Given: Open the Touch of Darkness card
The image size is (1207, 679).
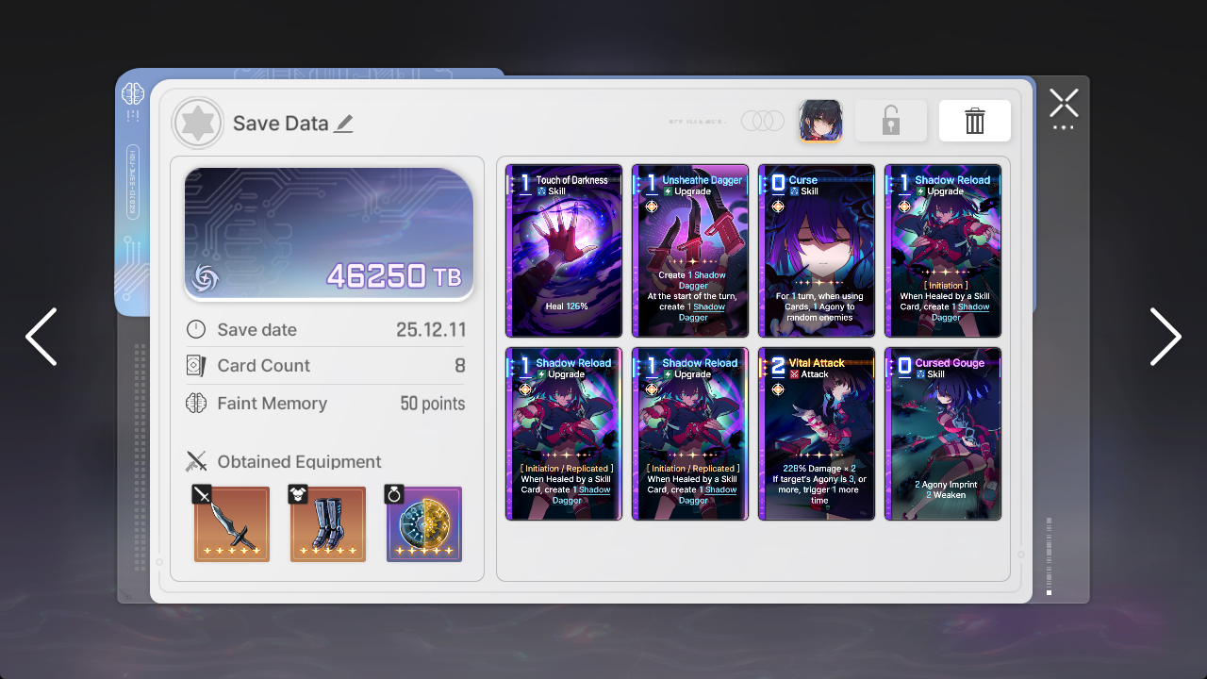Looking at the screenshot, I should [564, 251].
